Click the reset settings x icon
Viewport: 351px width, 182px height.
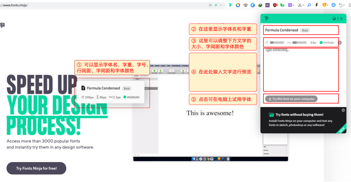click(x=340, y=43)
